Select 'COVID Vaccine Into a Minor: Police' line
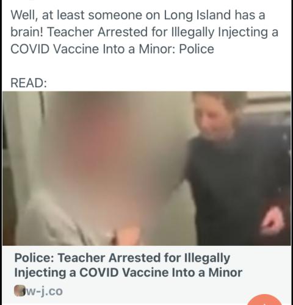The image size is (293, 305). 112,49
